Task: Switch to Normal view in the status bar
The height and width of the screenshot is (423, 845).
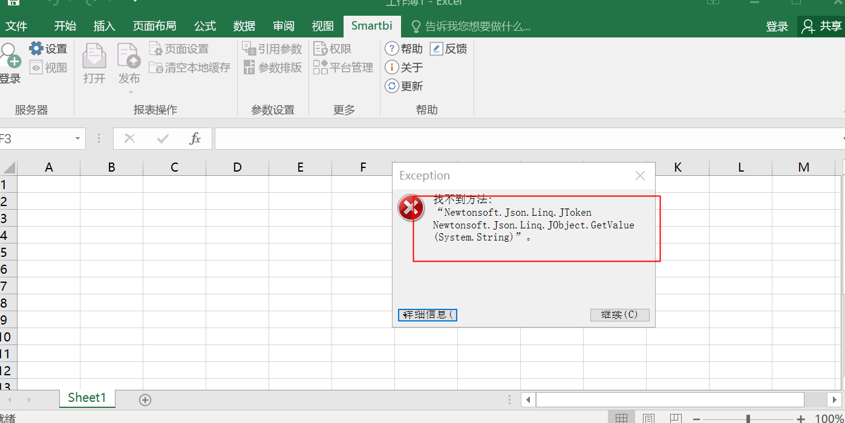Action: 621,418
